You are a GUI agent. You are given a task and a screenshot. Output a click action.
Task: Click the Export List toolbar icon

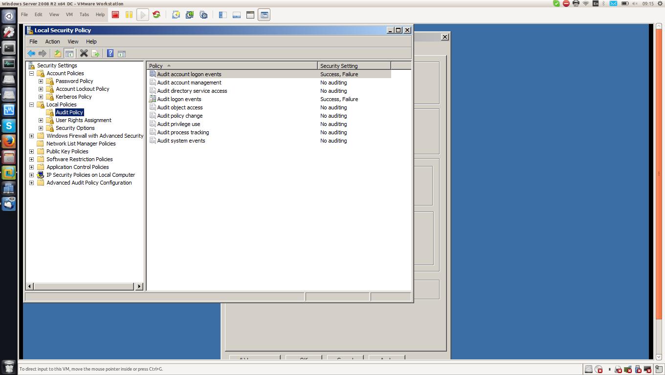[x=95, y=53]
